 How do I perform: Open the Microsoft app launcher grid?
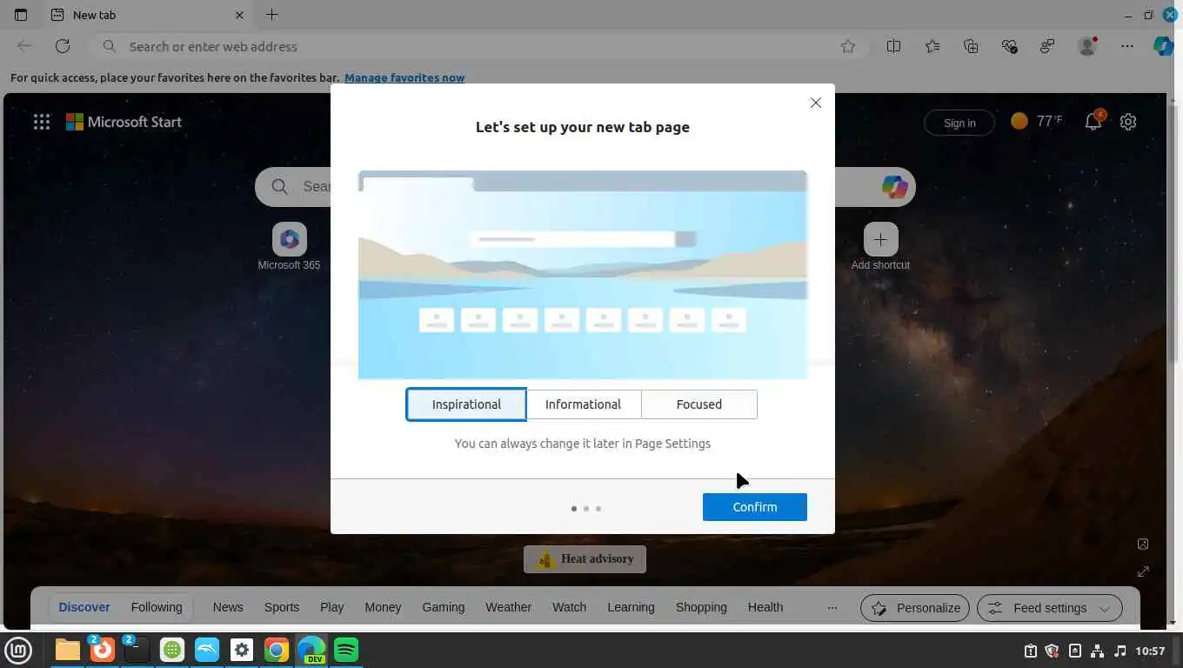point(41,122)
